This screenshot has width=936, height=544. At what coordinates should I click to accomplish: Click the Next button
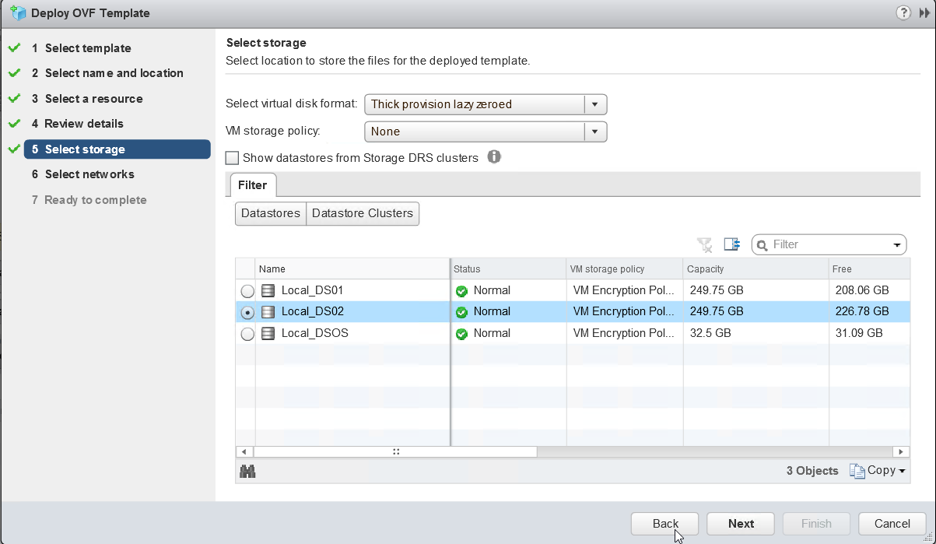coord(741,524)
